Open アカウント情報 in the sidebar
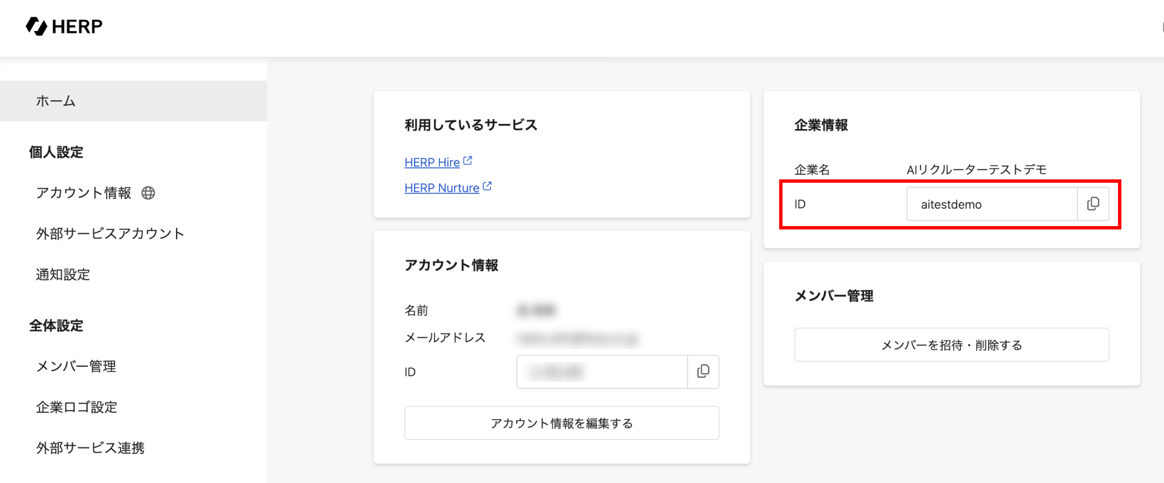 83,193
